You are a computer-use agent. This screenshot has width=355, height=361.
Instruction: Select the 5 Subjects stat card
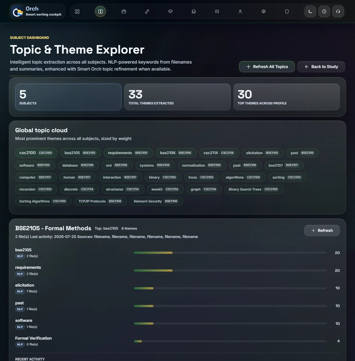[68, 97]
